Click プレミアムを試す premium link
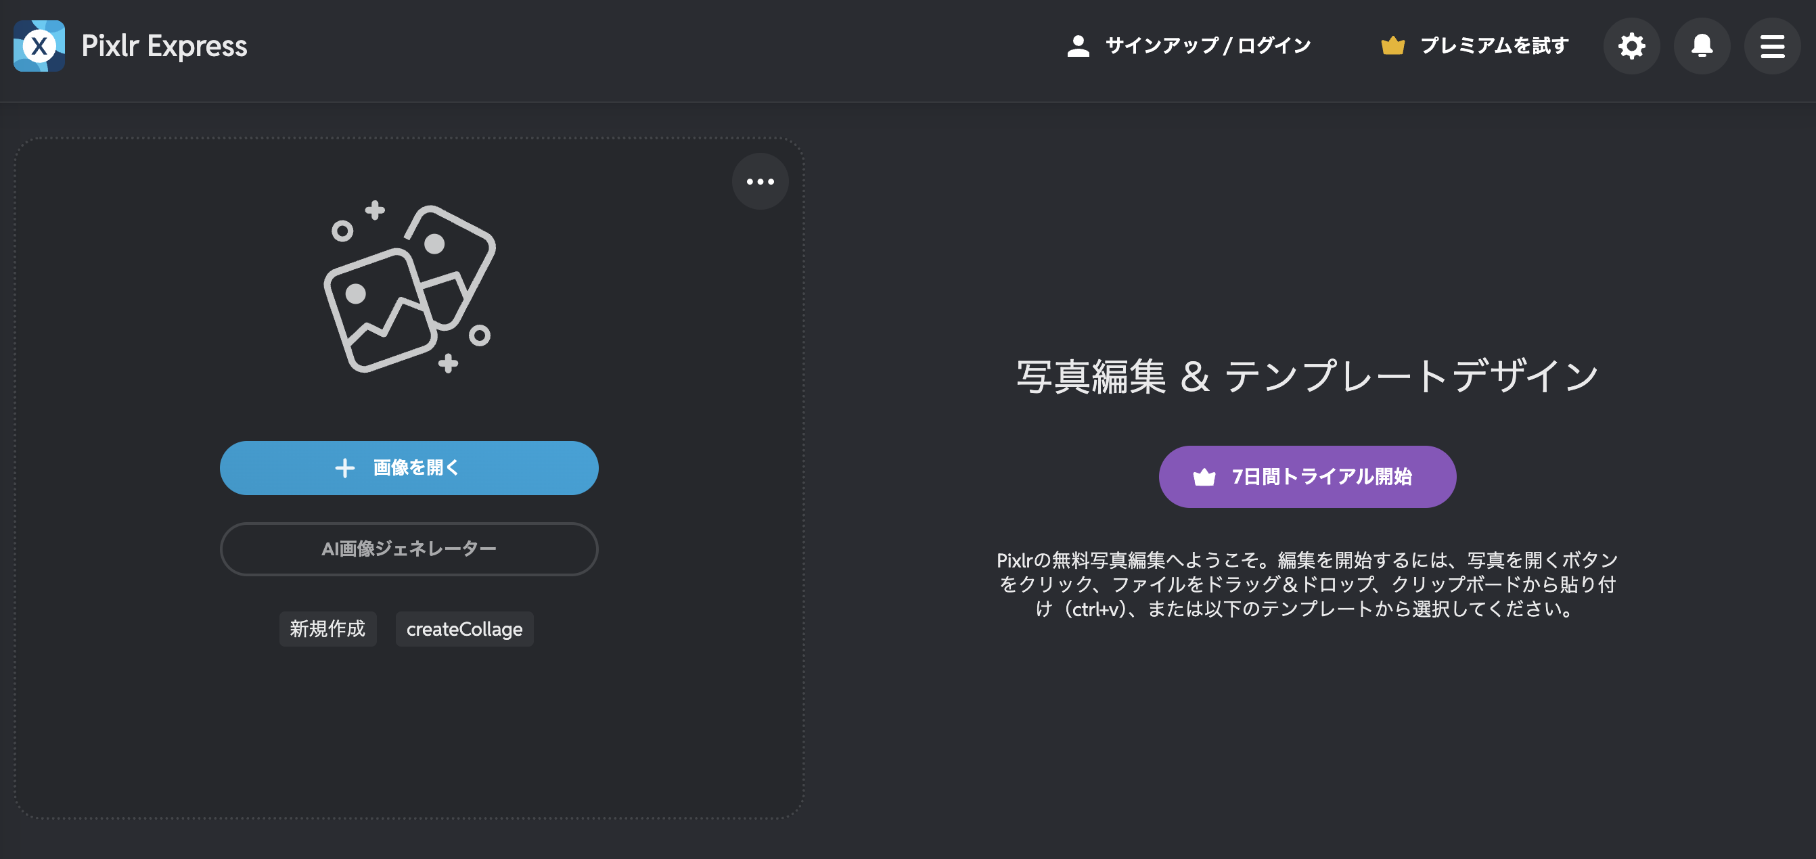Screen dimensions: 1816x859 (x=1494, y=47)
